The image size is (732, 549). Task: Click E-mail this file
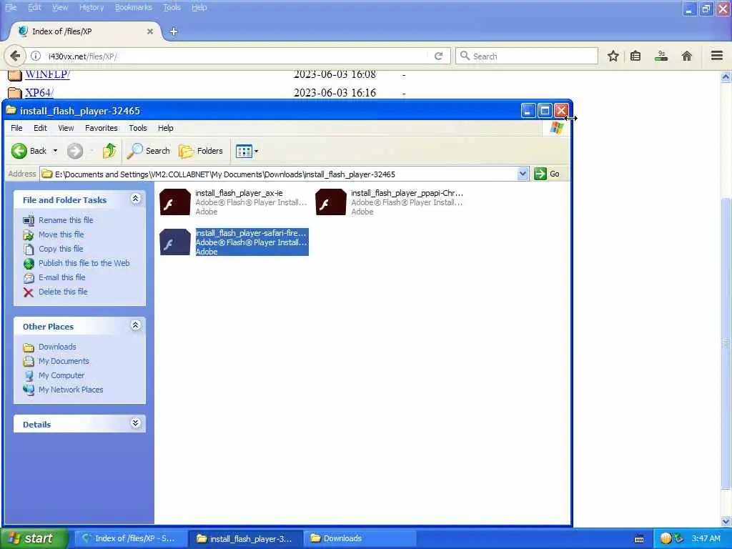point(61,277)
